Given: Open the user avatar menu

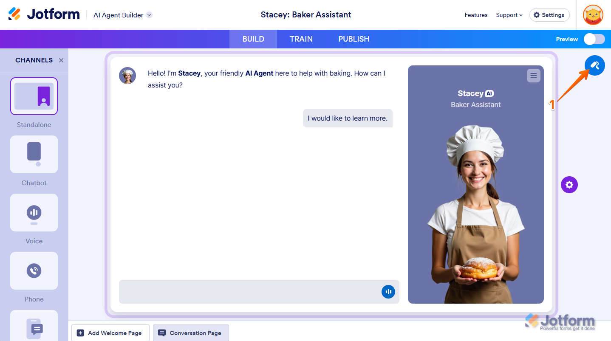Looking at the screenshot, I should coord(593,15).
